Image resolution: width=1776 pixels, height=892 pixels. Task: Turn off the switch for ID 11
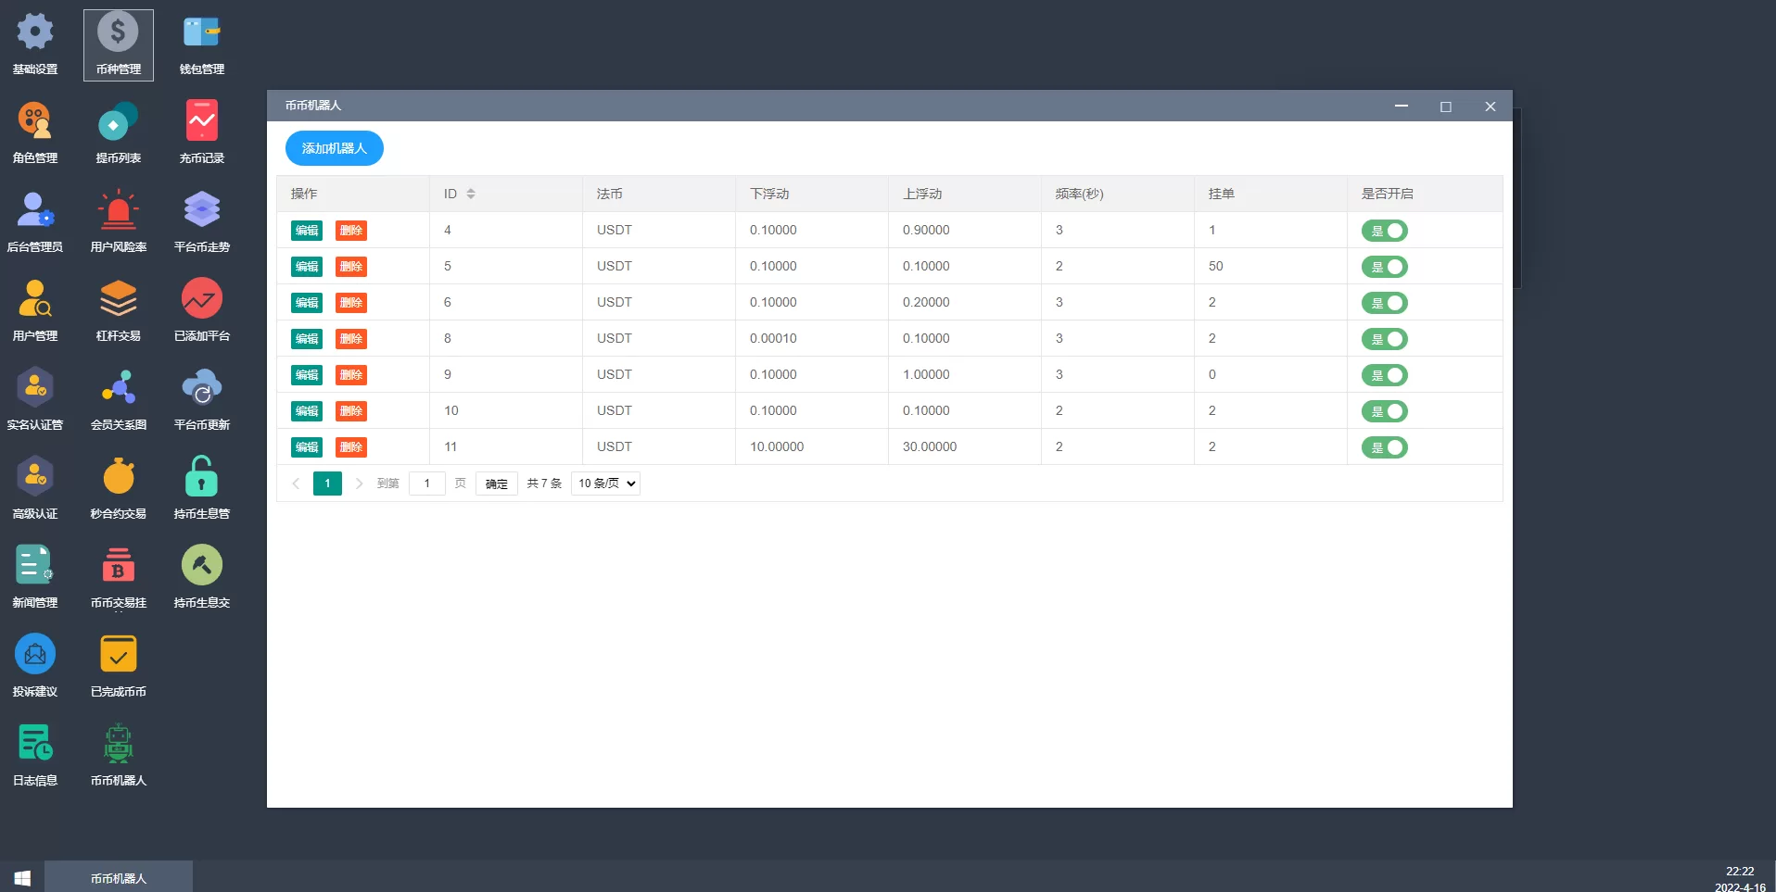[1384, 447]
